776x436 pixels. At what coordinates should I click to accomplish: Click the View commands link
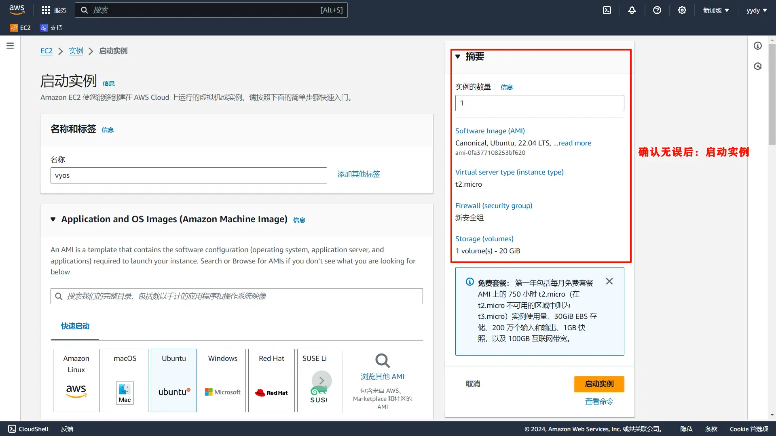click(599, 402)
